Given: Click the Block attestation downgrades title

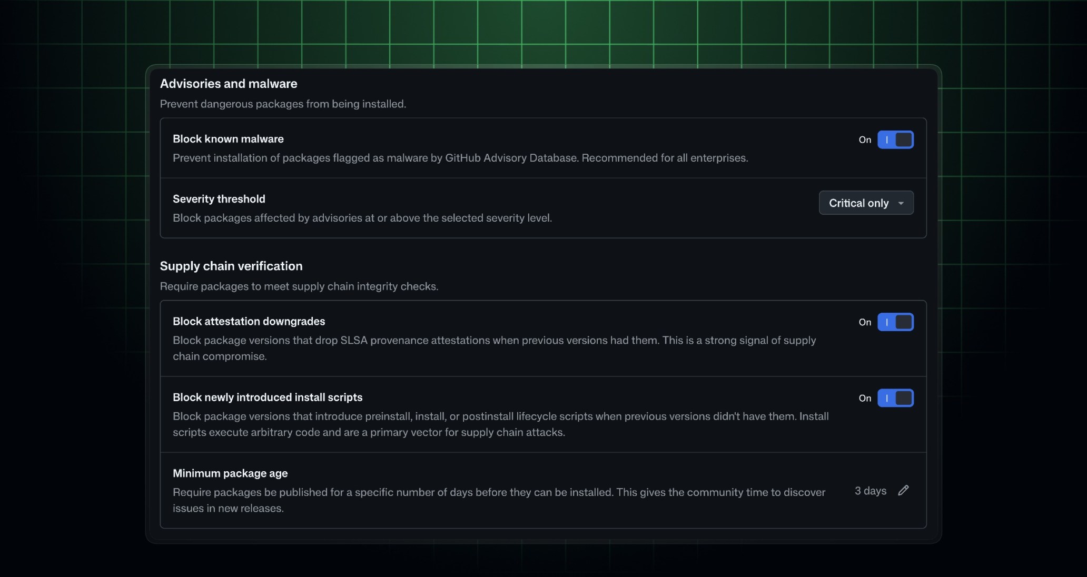Looking at the screenshot, I should click(249, 321).
